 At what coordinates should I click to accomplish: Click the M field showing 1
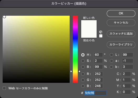click(x=126, y=80)
